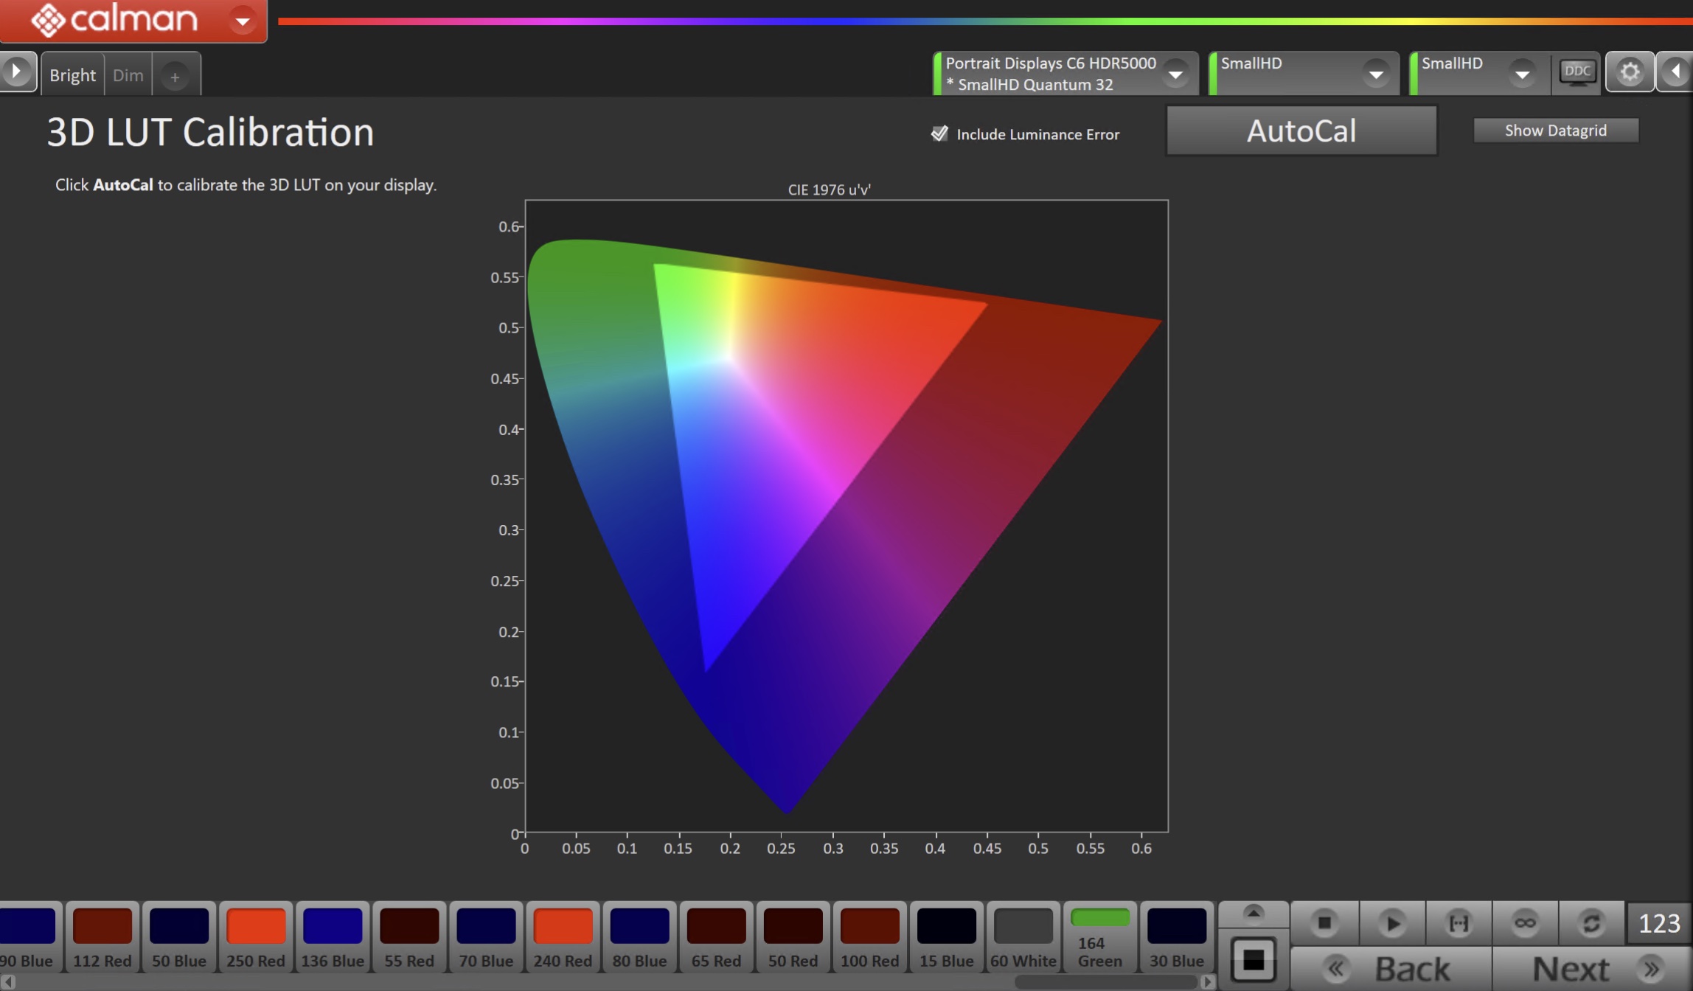The image size is (1693, 991).
Task: Click the continuous read infinity icon
Action: click(1525, 922)
